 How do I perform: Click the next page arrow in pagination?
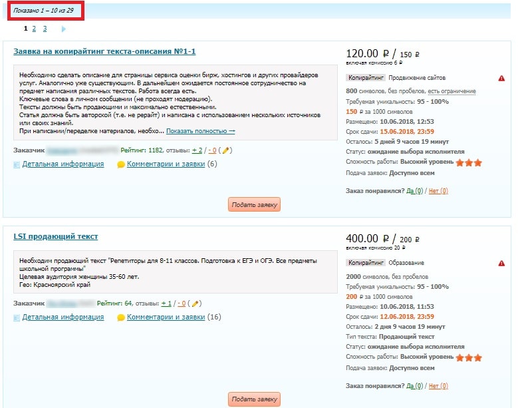point(63,29)
